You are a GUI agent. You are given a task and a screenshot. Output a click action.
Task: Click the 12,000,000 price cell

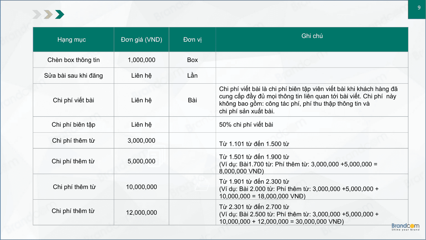pyautogui.click(x=141, y=213)
